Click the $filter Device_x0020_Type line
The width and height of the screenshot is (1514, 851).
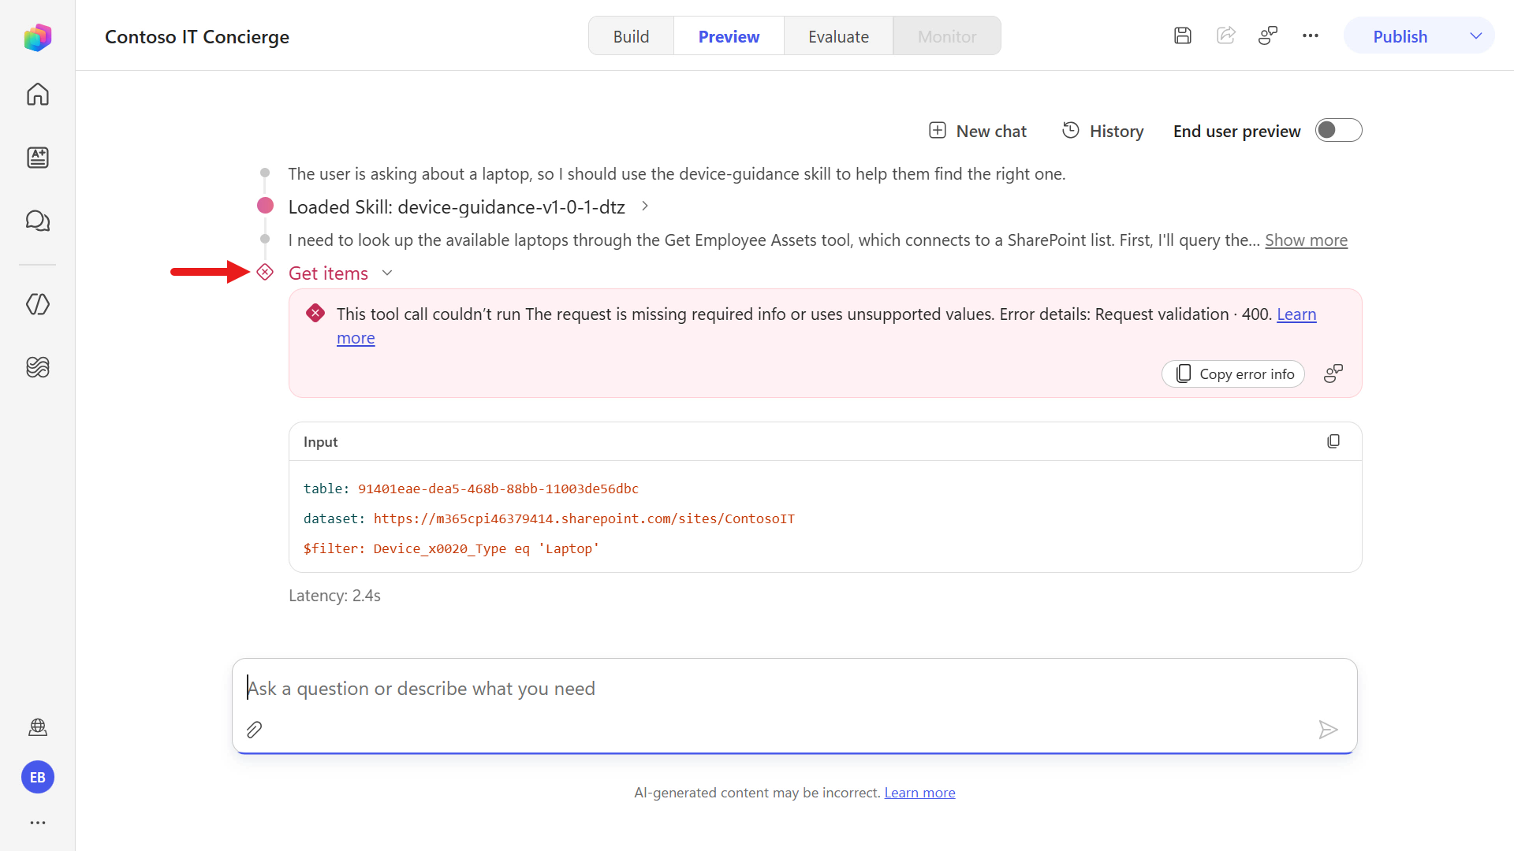451,548
